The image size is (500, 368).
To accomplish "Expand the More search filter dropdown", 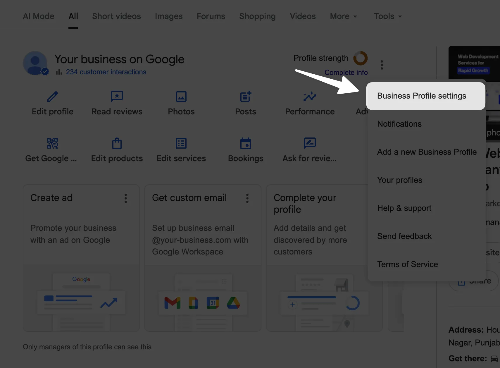I will (344, 16).
